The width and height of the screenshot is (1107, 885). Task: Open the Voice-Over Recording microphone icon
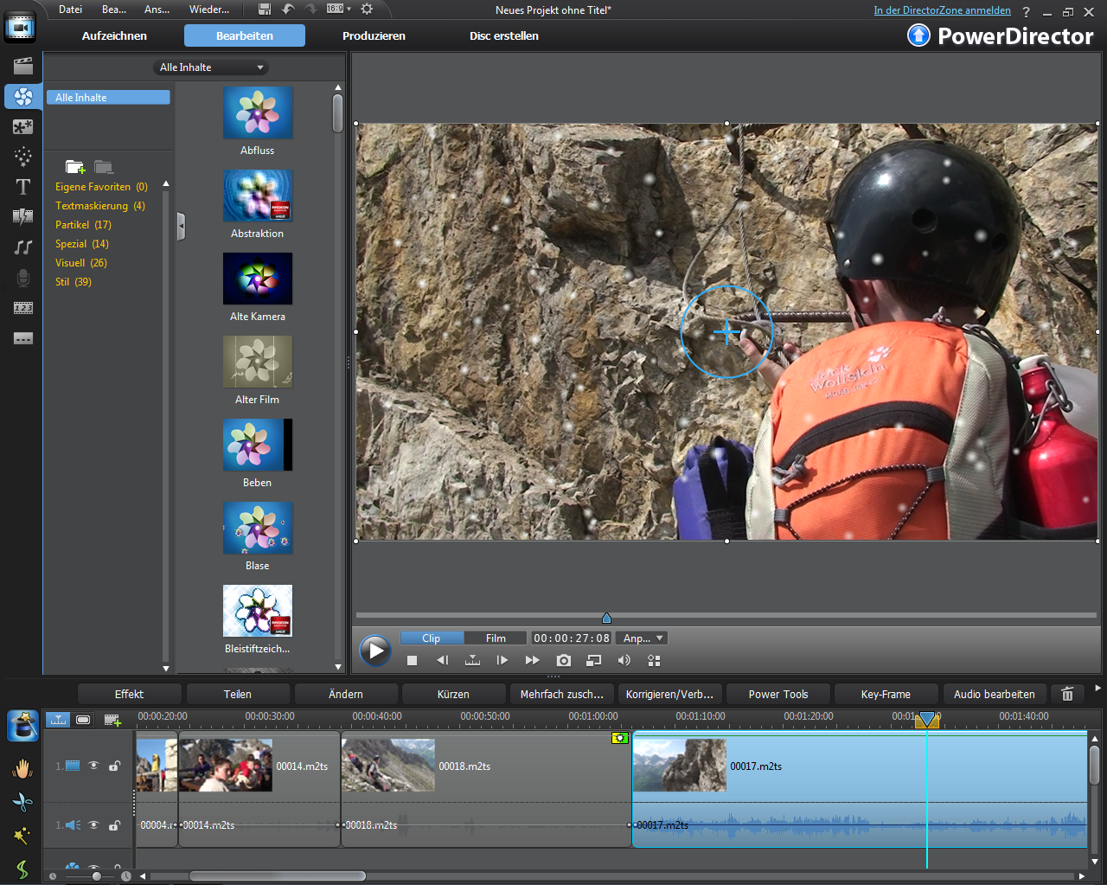pyautogui.click(x=22, y=278)
